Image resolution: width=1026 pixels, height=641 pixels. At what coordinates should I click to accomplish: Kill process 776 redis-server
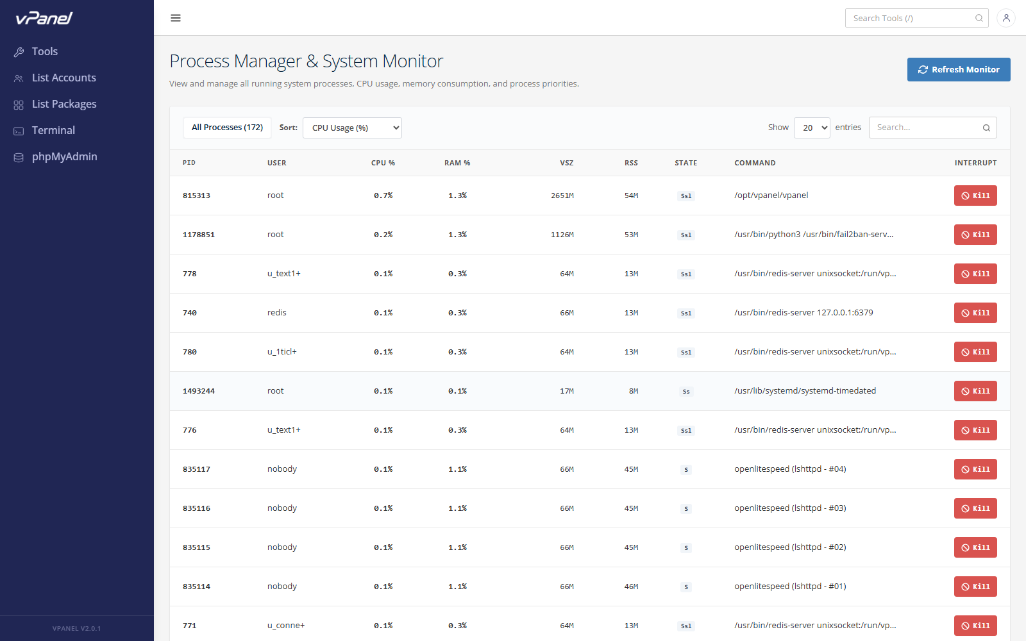[x=975, y=430]
